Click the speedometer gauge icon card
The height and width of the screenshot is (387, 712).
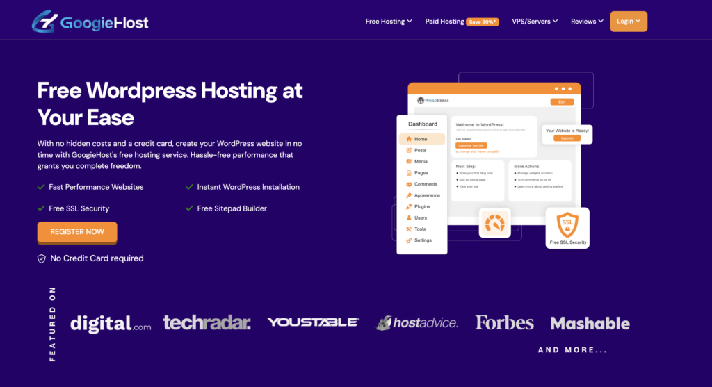click(495, 223)
